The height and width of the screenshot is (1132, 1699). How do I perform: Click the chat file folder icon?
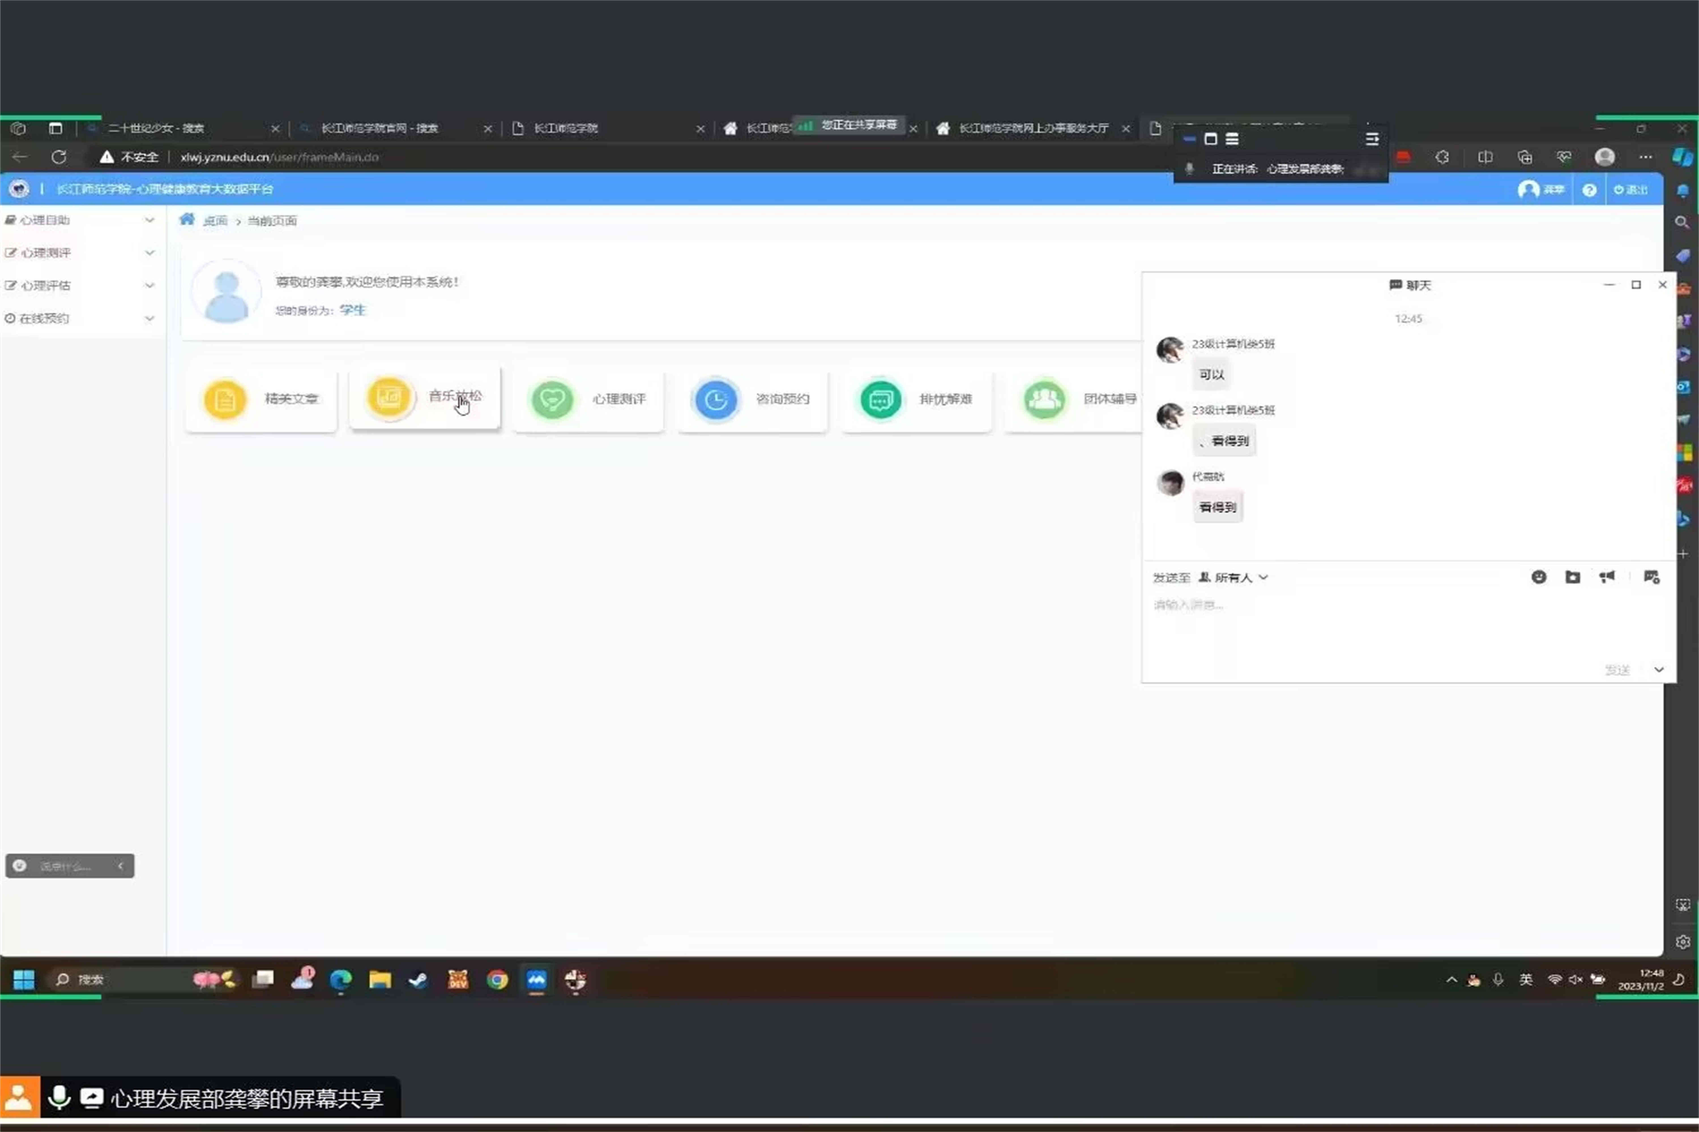(1573, 577)
